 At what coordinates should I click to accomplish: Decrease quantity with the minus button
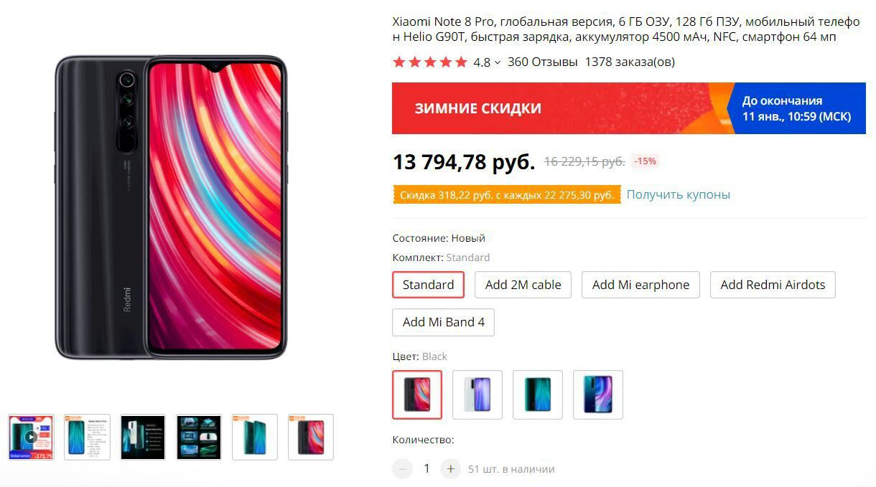402,469
